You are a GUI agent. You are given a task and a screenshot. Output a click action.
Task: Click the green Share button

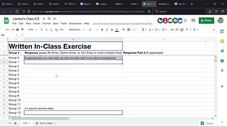(206, 20)
